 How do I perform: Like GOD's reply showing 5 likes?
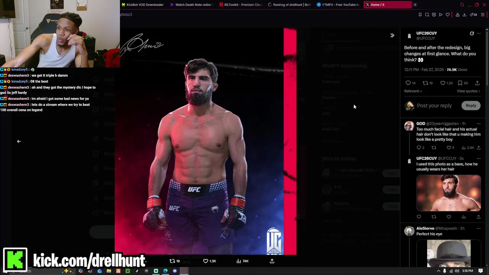point(451,148)
